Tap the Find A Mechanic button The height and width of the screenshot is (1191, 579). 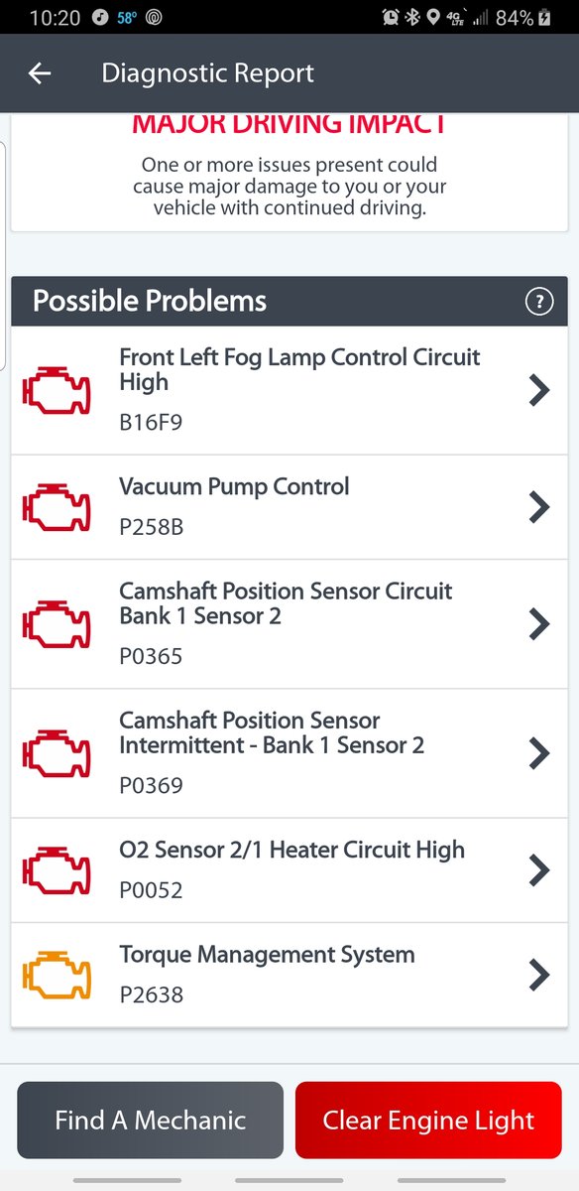click(150, 1121)
